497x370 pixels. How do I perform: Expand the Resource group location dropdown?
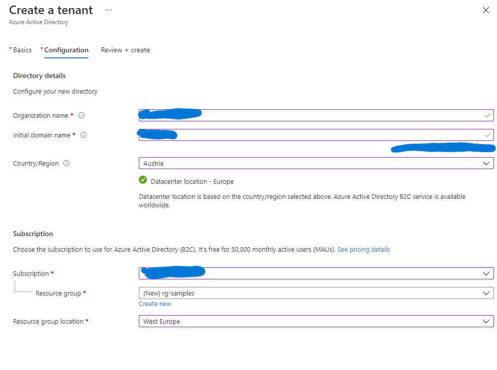point(486,321)
